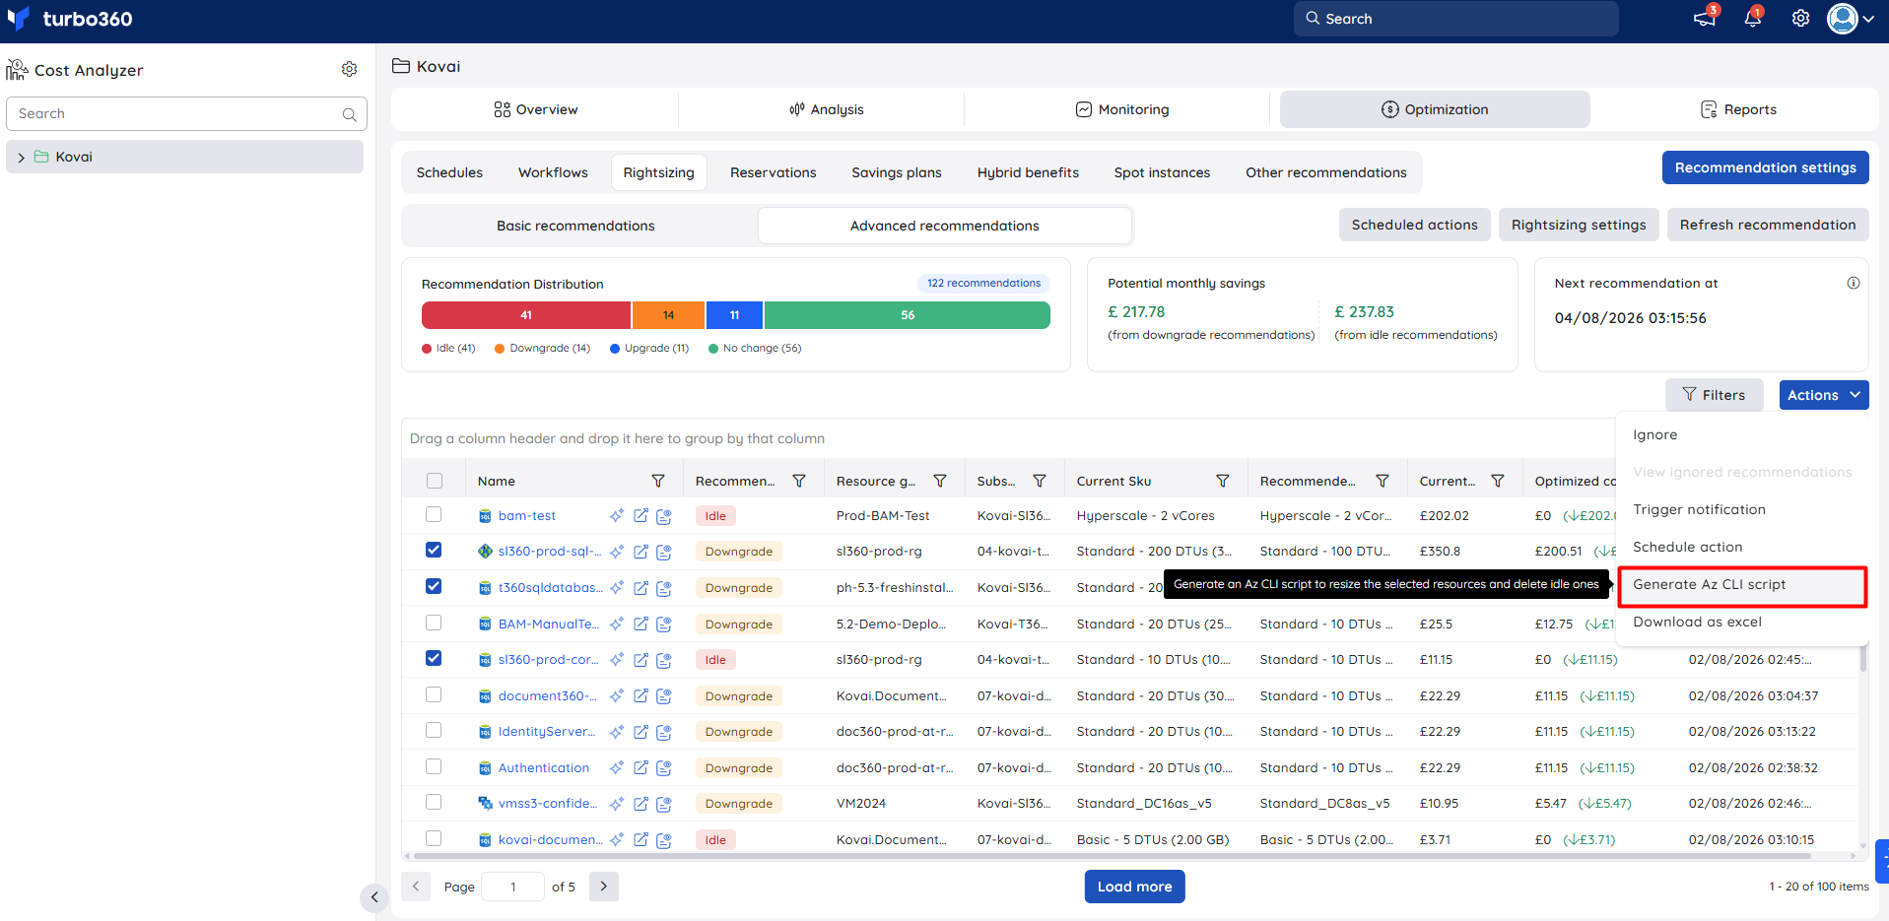
Task: Check the BAM-ManualTe row checkbox
Action: pos(434,623)
